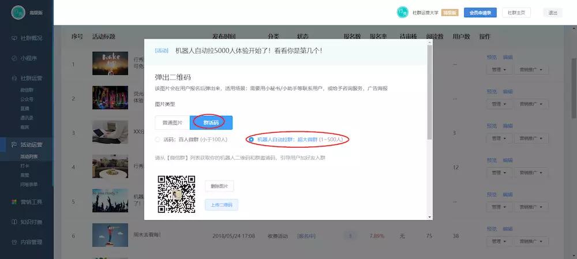Open 社群运营 via its sidebar icon
Image resolution: width=577 pixels, height=259 pixels.
point(14,78)
